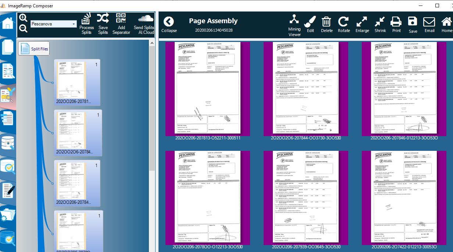453x252 pixels.
Task: Select page 20200206-207844-003730-300530
Action: (306, 90)
